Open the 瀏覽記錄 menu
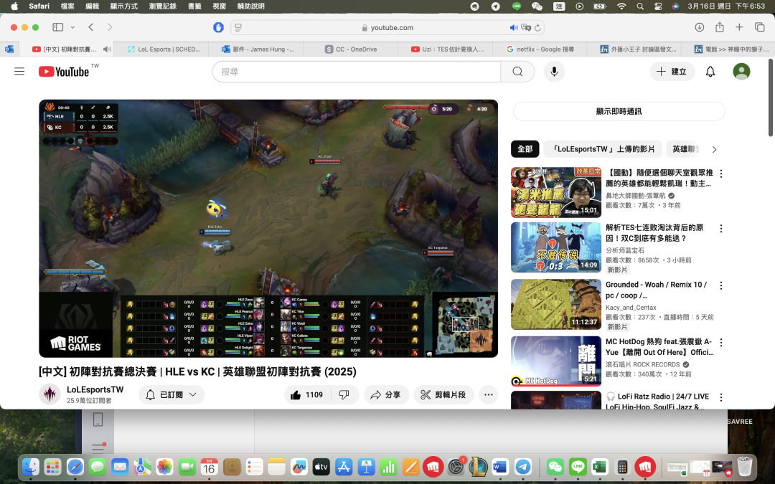Screen dimensions: 775x484 (163, 6)
